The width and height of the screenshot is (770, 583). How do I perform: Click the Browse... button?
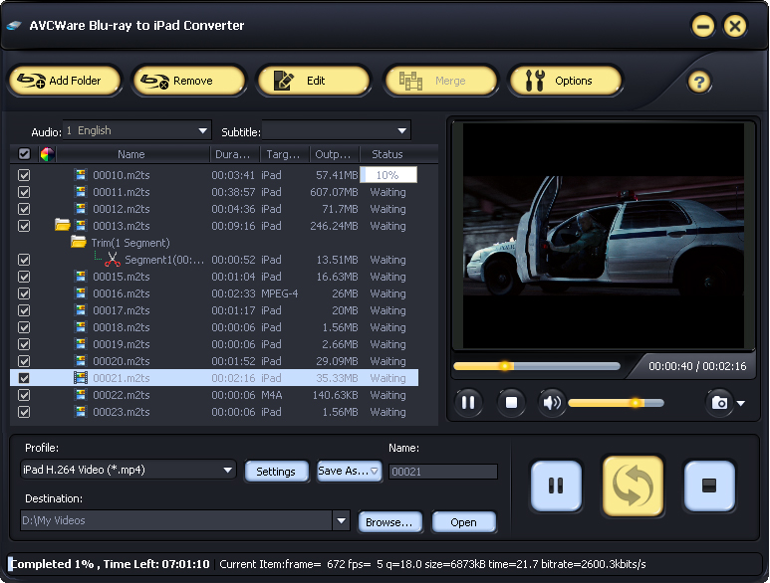389,521
